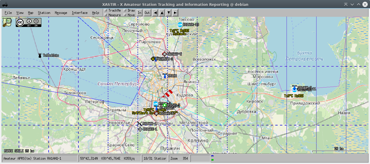This screenshot has width=370, height=164.
Task: Click the keep-above arrow in title bar
Action: pos(346,4)
